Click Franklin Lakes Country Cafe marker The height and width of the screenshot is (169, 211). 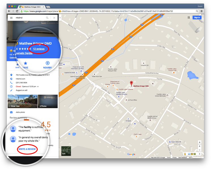(x=174, y=73)
